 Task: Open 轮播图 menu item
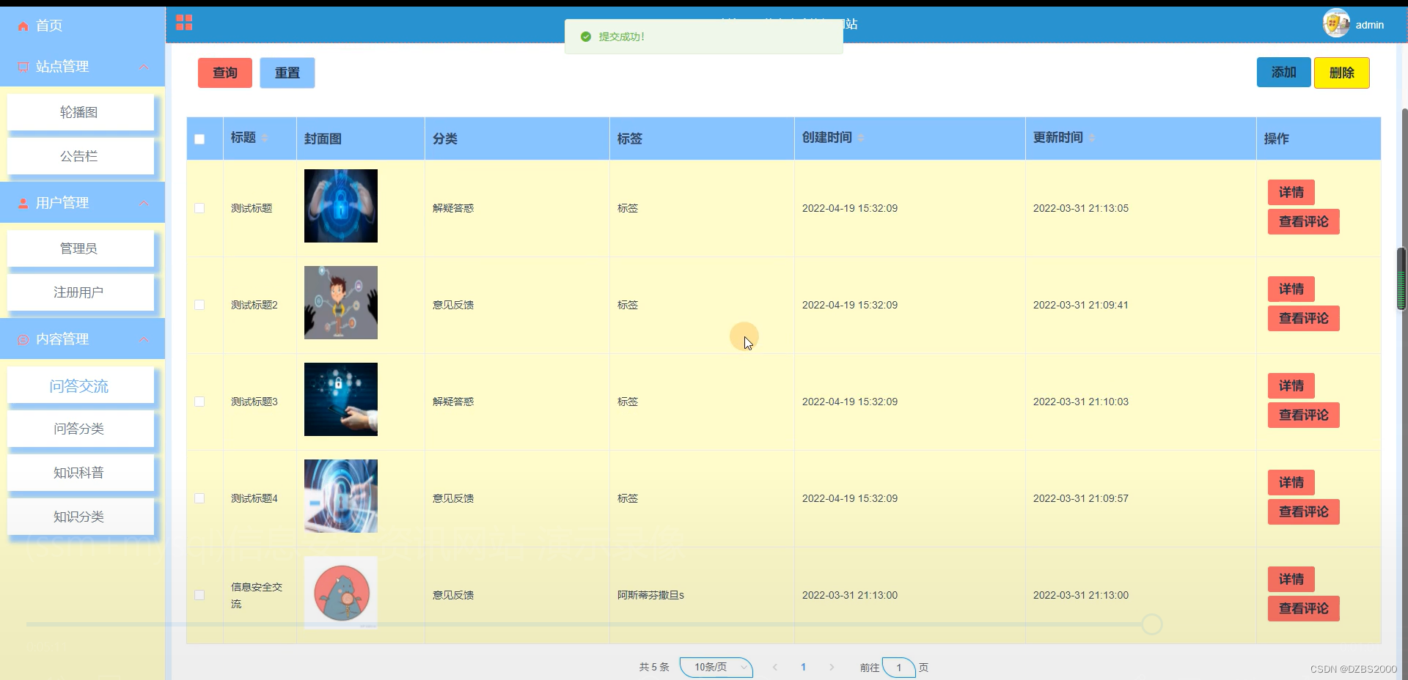coord(81,112)
